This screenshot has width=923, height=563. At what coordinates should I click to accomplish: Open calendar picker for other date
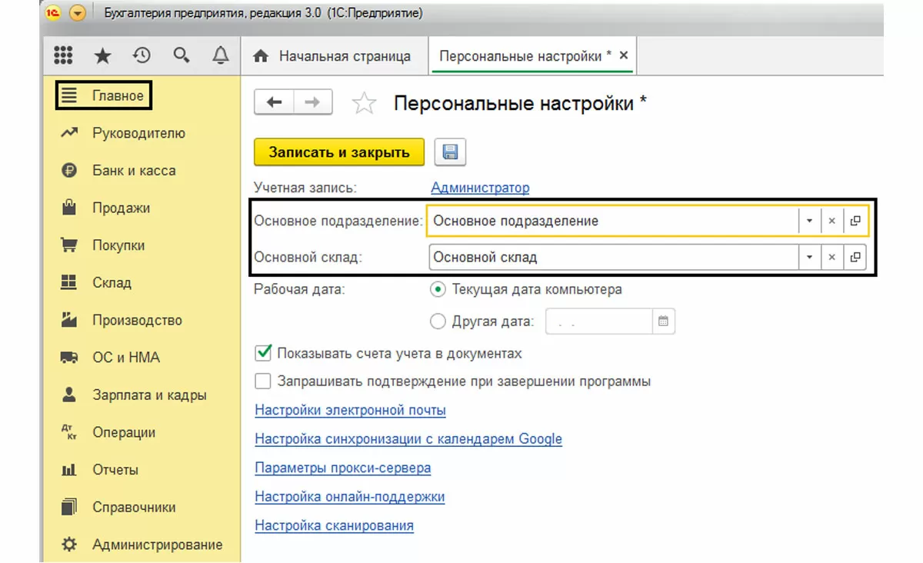coord(664,321)
